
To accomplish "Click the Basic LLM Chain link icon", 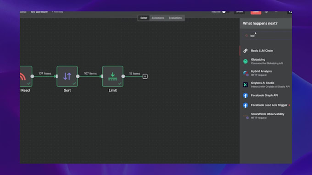I will tap(245, 51).
